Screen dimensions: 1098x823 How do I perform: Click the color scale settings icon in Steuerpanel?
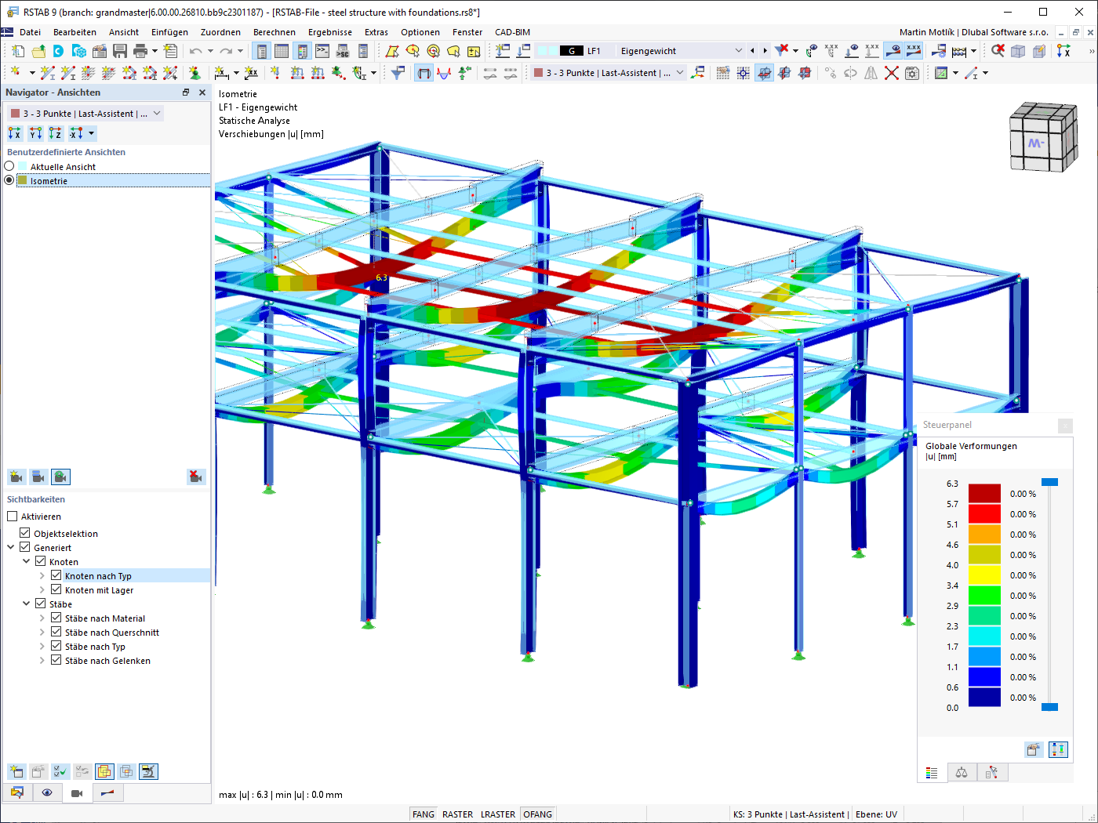[1058, 749]
